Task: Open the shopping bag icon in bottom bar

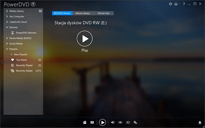Action: pyautogui.click(x=85, y=123)
